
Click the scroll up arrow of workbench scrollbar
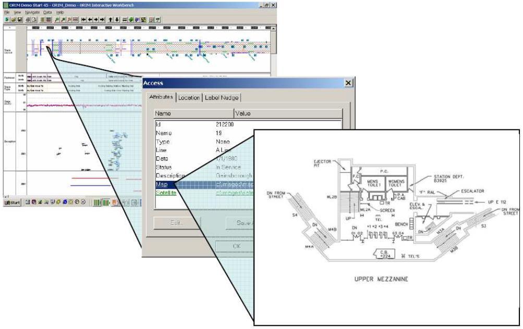pos(274,29)
